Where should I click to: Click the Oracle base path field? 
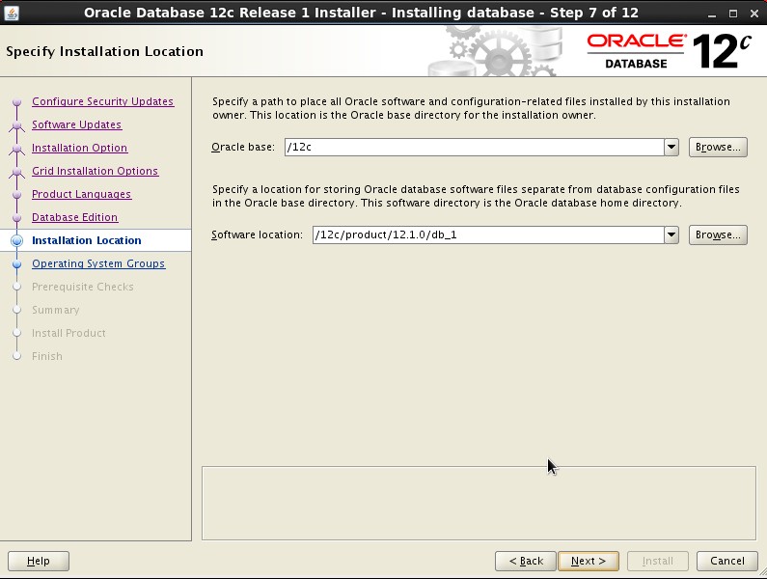click(x=475, y=147)
